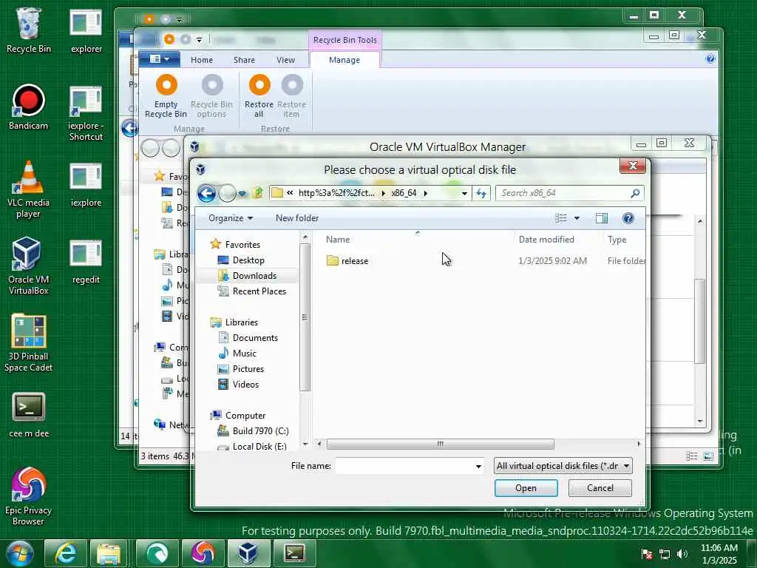Go back in the file dialog

point(207,193)
